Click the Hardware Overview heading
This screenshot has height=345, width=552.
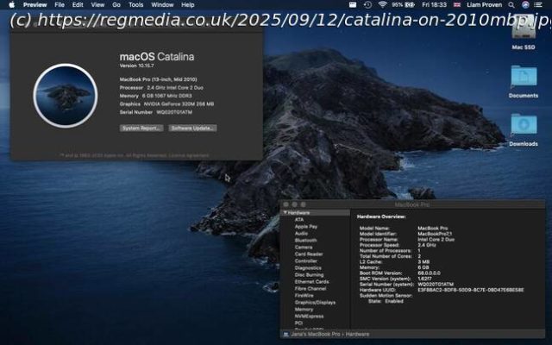pos(381,216)
